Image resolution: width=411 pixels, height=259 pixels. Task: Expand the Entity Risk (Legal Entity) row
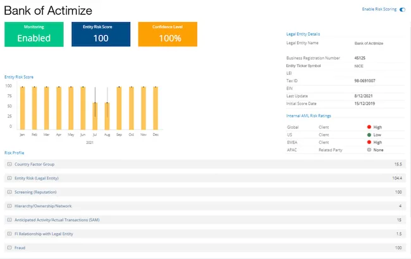[x=9, y=178]
